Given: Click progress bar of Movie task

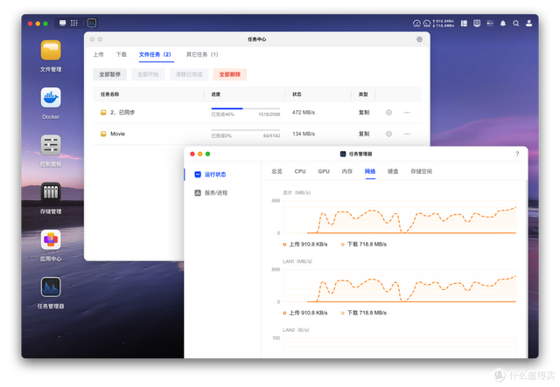Looking at the screenshot, I should (246, 130).
